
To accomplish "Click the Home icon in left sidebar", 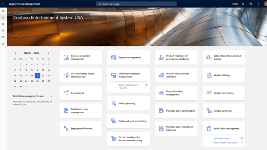I will pos(3,17).
